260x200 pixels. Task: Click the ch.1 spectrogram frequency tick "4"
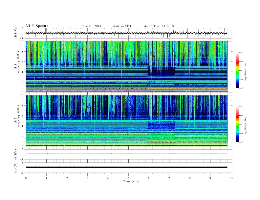pyautogui.click(x=23, y=72)
